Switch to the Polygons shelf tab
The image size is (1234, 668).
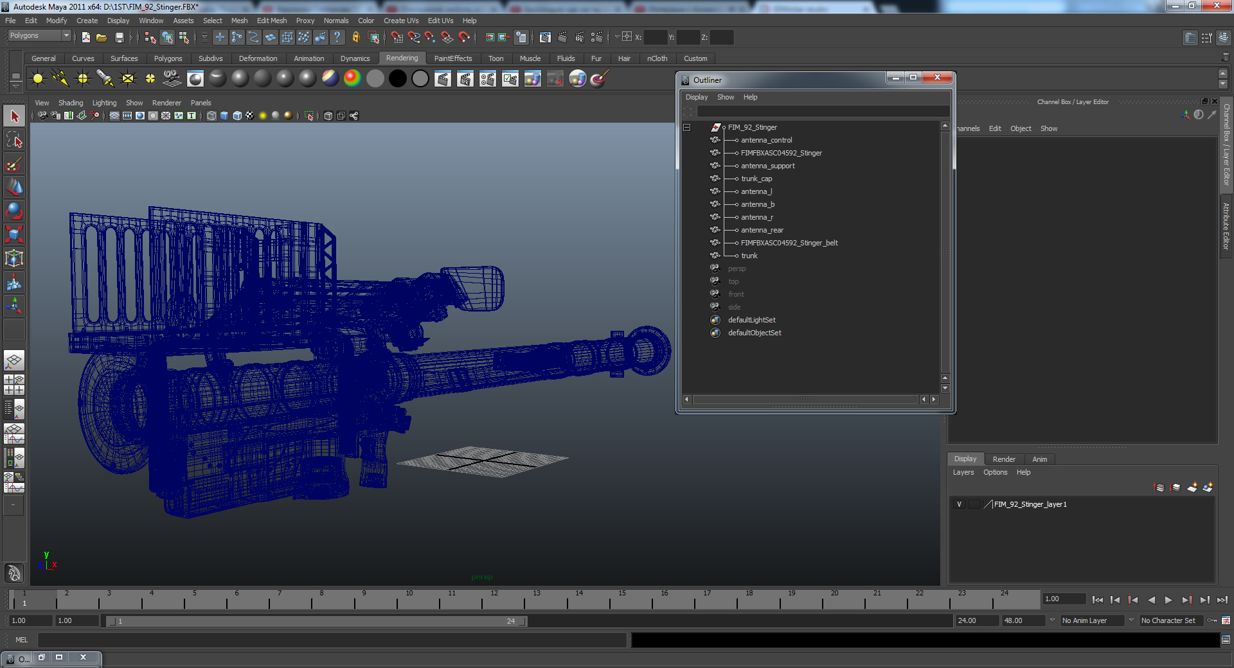(168, 58)
